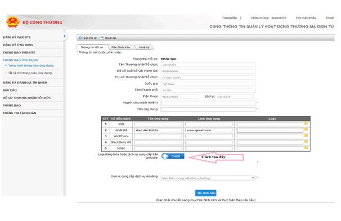The width and height of the screenshot is (341, 221).
Task: Open logo folder icon for IOS row
Action: 306,123
